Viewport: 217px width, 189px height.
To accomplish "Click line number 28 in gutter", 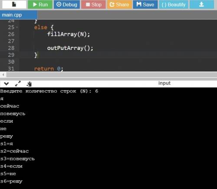I will 11,48.
